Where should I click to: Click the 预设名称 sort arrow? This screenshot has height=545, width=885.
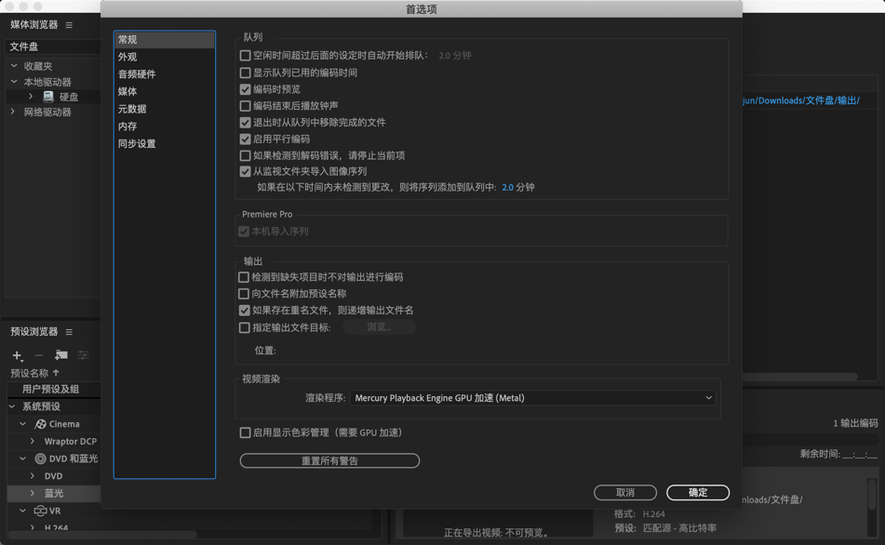tap(54, 371)
